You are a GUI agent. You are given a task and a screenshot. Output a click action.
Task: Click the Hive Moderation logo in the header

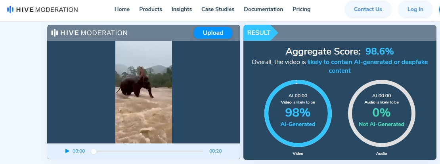coord(42,9)
